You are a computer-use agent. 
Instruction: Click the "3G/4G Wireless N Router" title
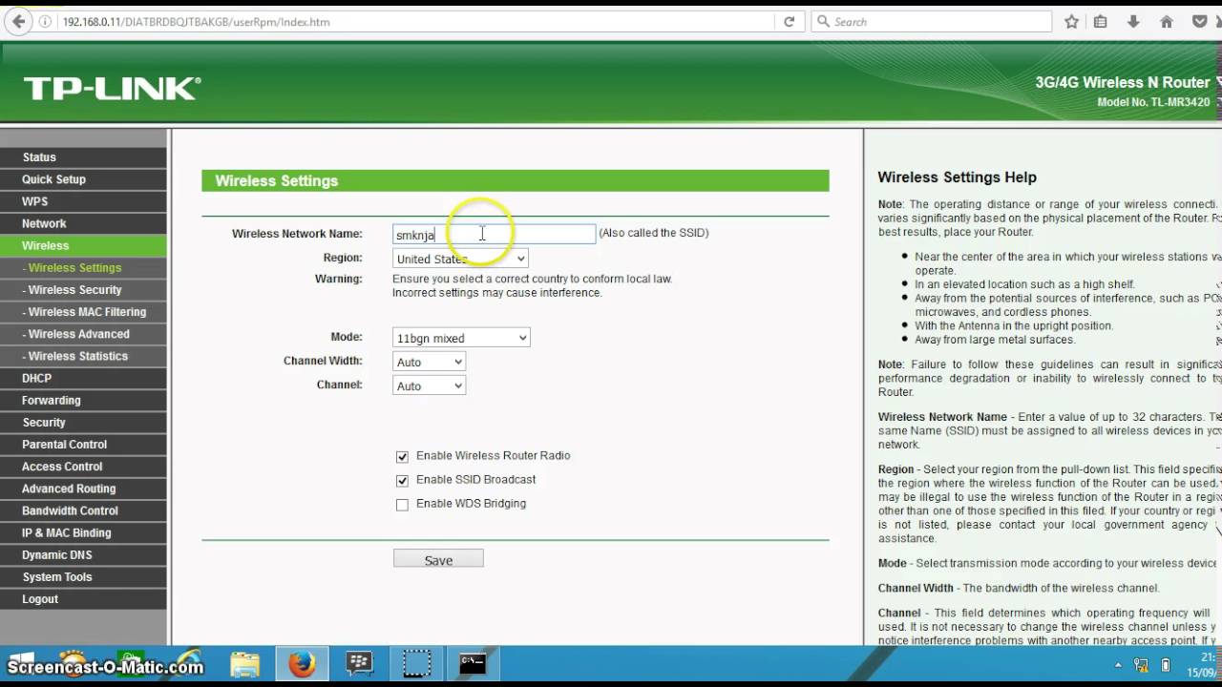pyautogui.click(x=1123, y=83)
